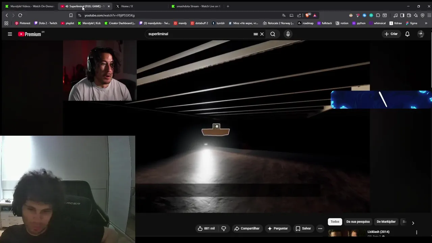The image size is (432, 243).
Task: Close the Superliminal (FULL GAME) tab
Action: tap(109, 6)
